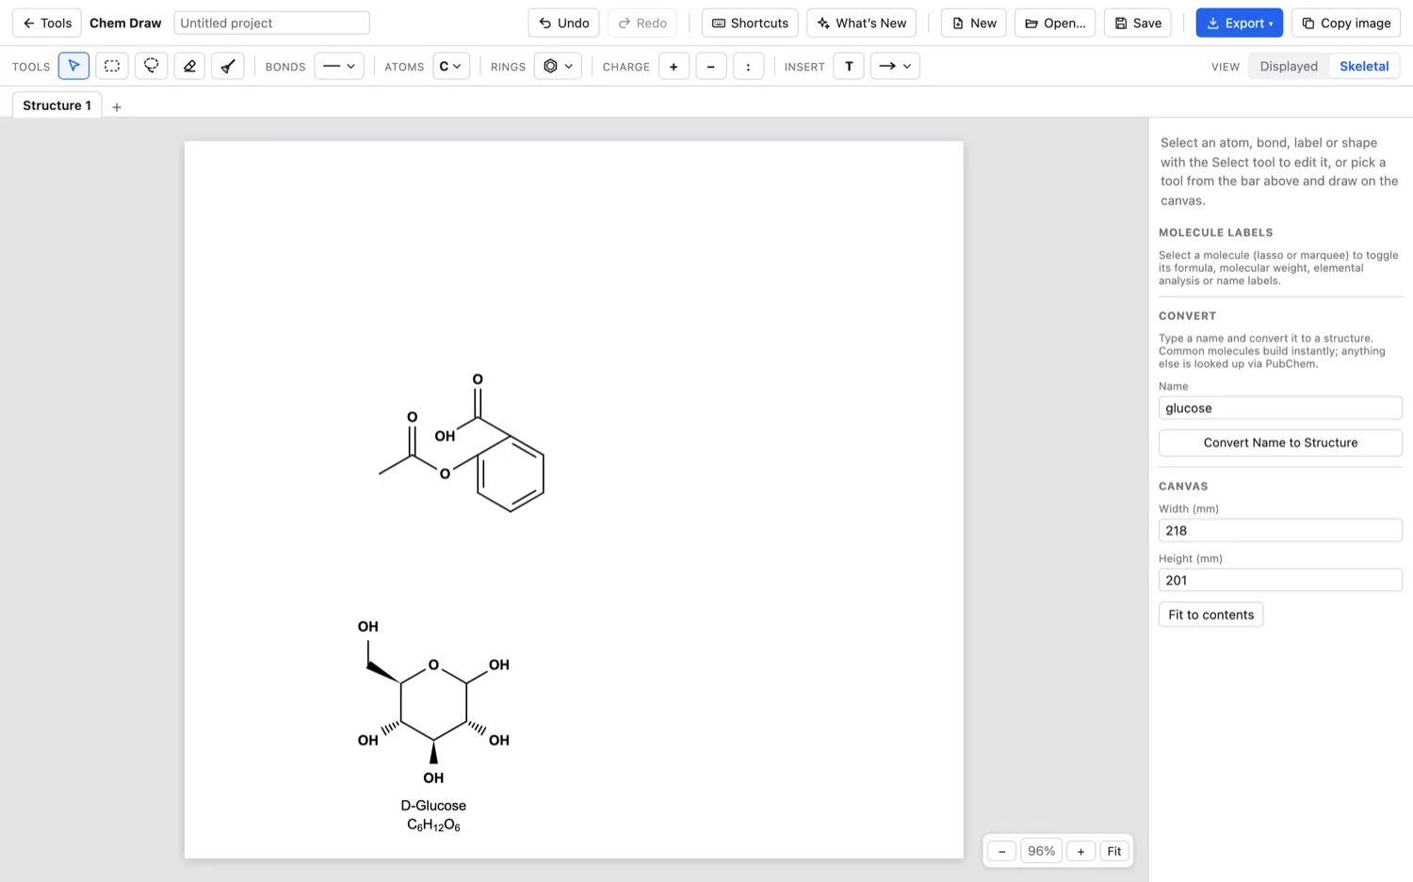Open the keyboard Shortcuts panel
Image resolution: width=1413 pixels, height=882 pixels.
click(750, 23)
